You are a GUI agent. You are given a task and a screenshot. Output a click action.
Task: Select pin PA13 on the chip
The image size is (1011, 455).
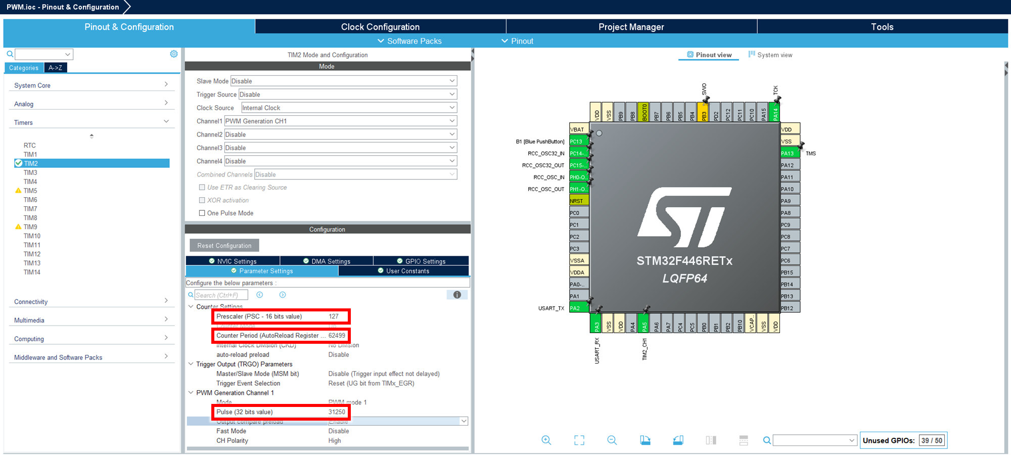[790, 153]
